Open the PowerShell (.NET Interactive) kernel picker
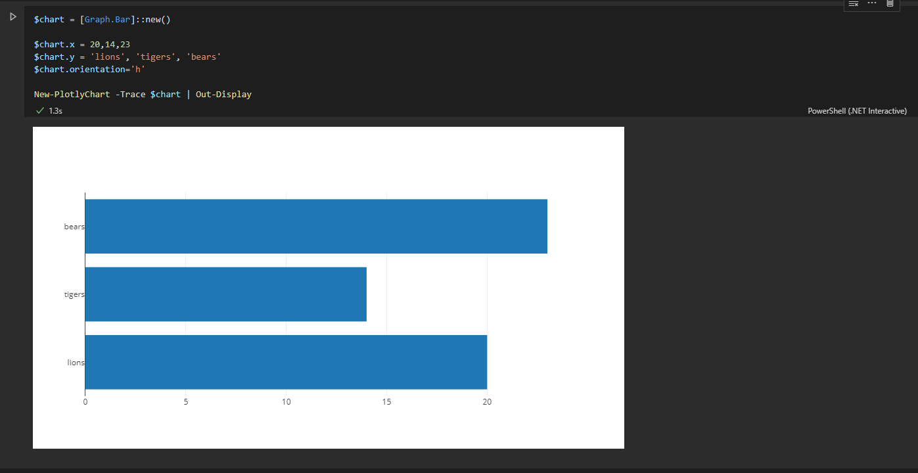 [857, 110]
